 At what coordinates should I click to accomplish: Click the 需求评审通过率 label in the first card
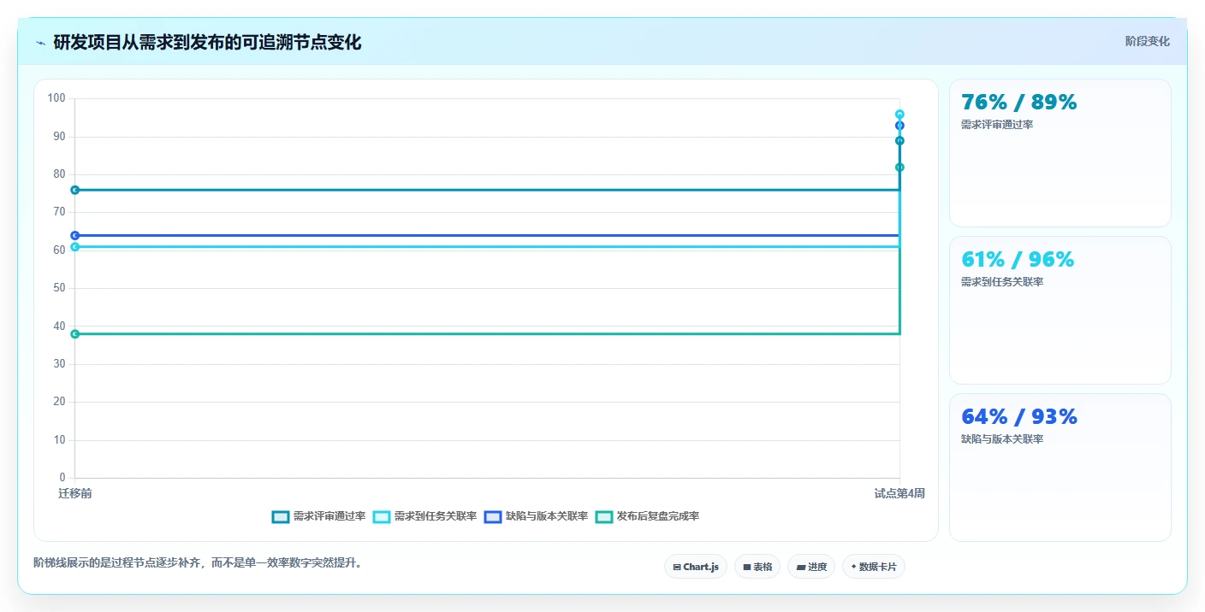tap(997, 125)
